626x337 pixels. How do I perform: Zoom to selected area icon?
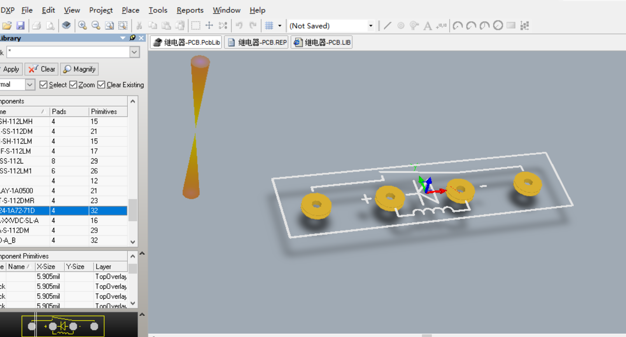(x=123, y=26)
